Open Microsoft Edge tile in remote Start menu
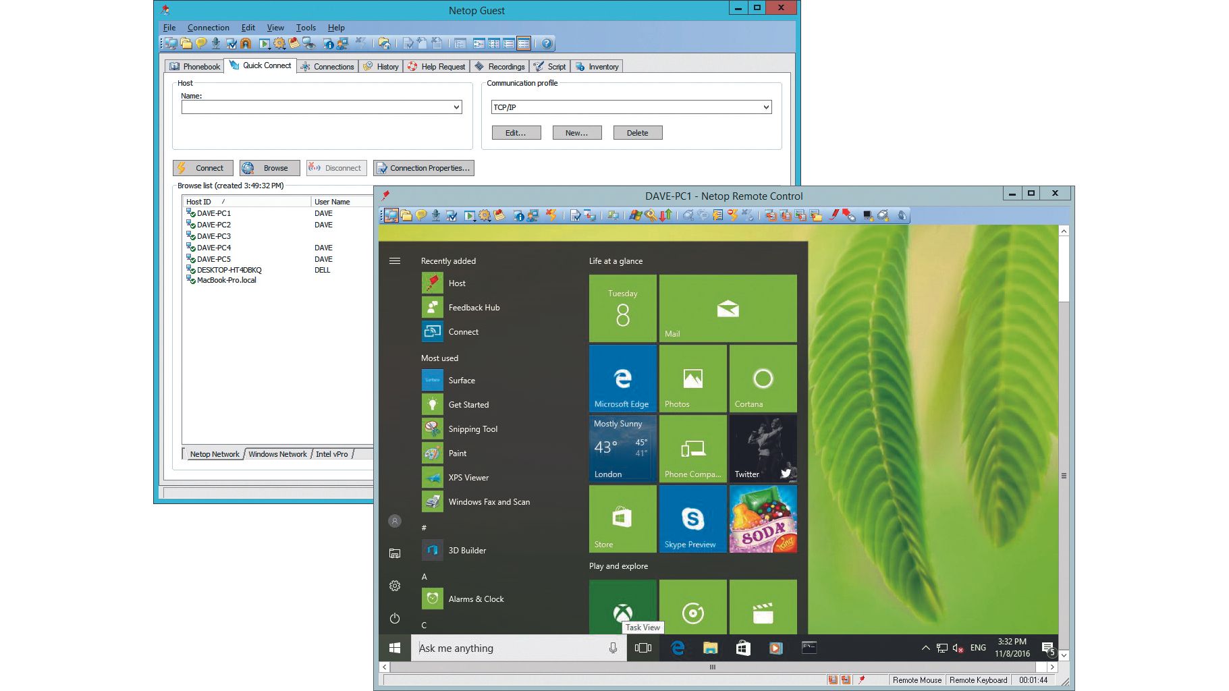The height and width of the screenshot is (691, 1229). [x=622, y=378]
